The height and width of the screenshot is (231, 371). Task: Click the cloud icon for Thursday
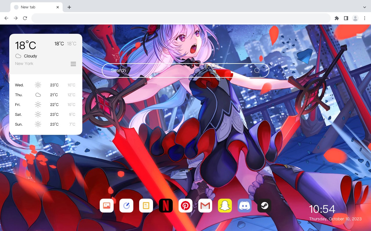(38, 95)
